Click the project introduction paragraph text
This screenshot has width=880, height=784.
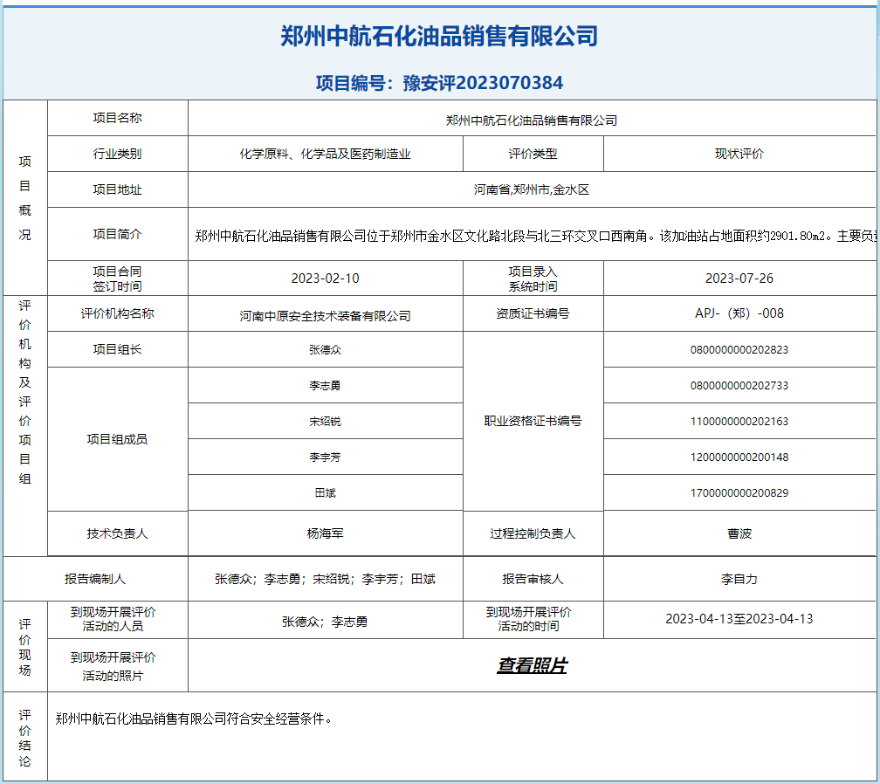535,236
